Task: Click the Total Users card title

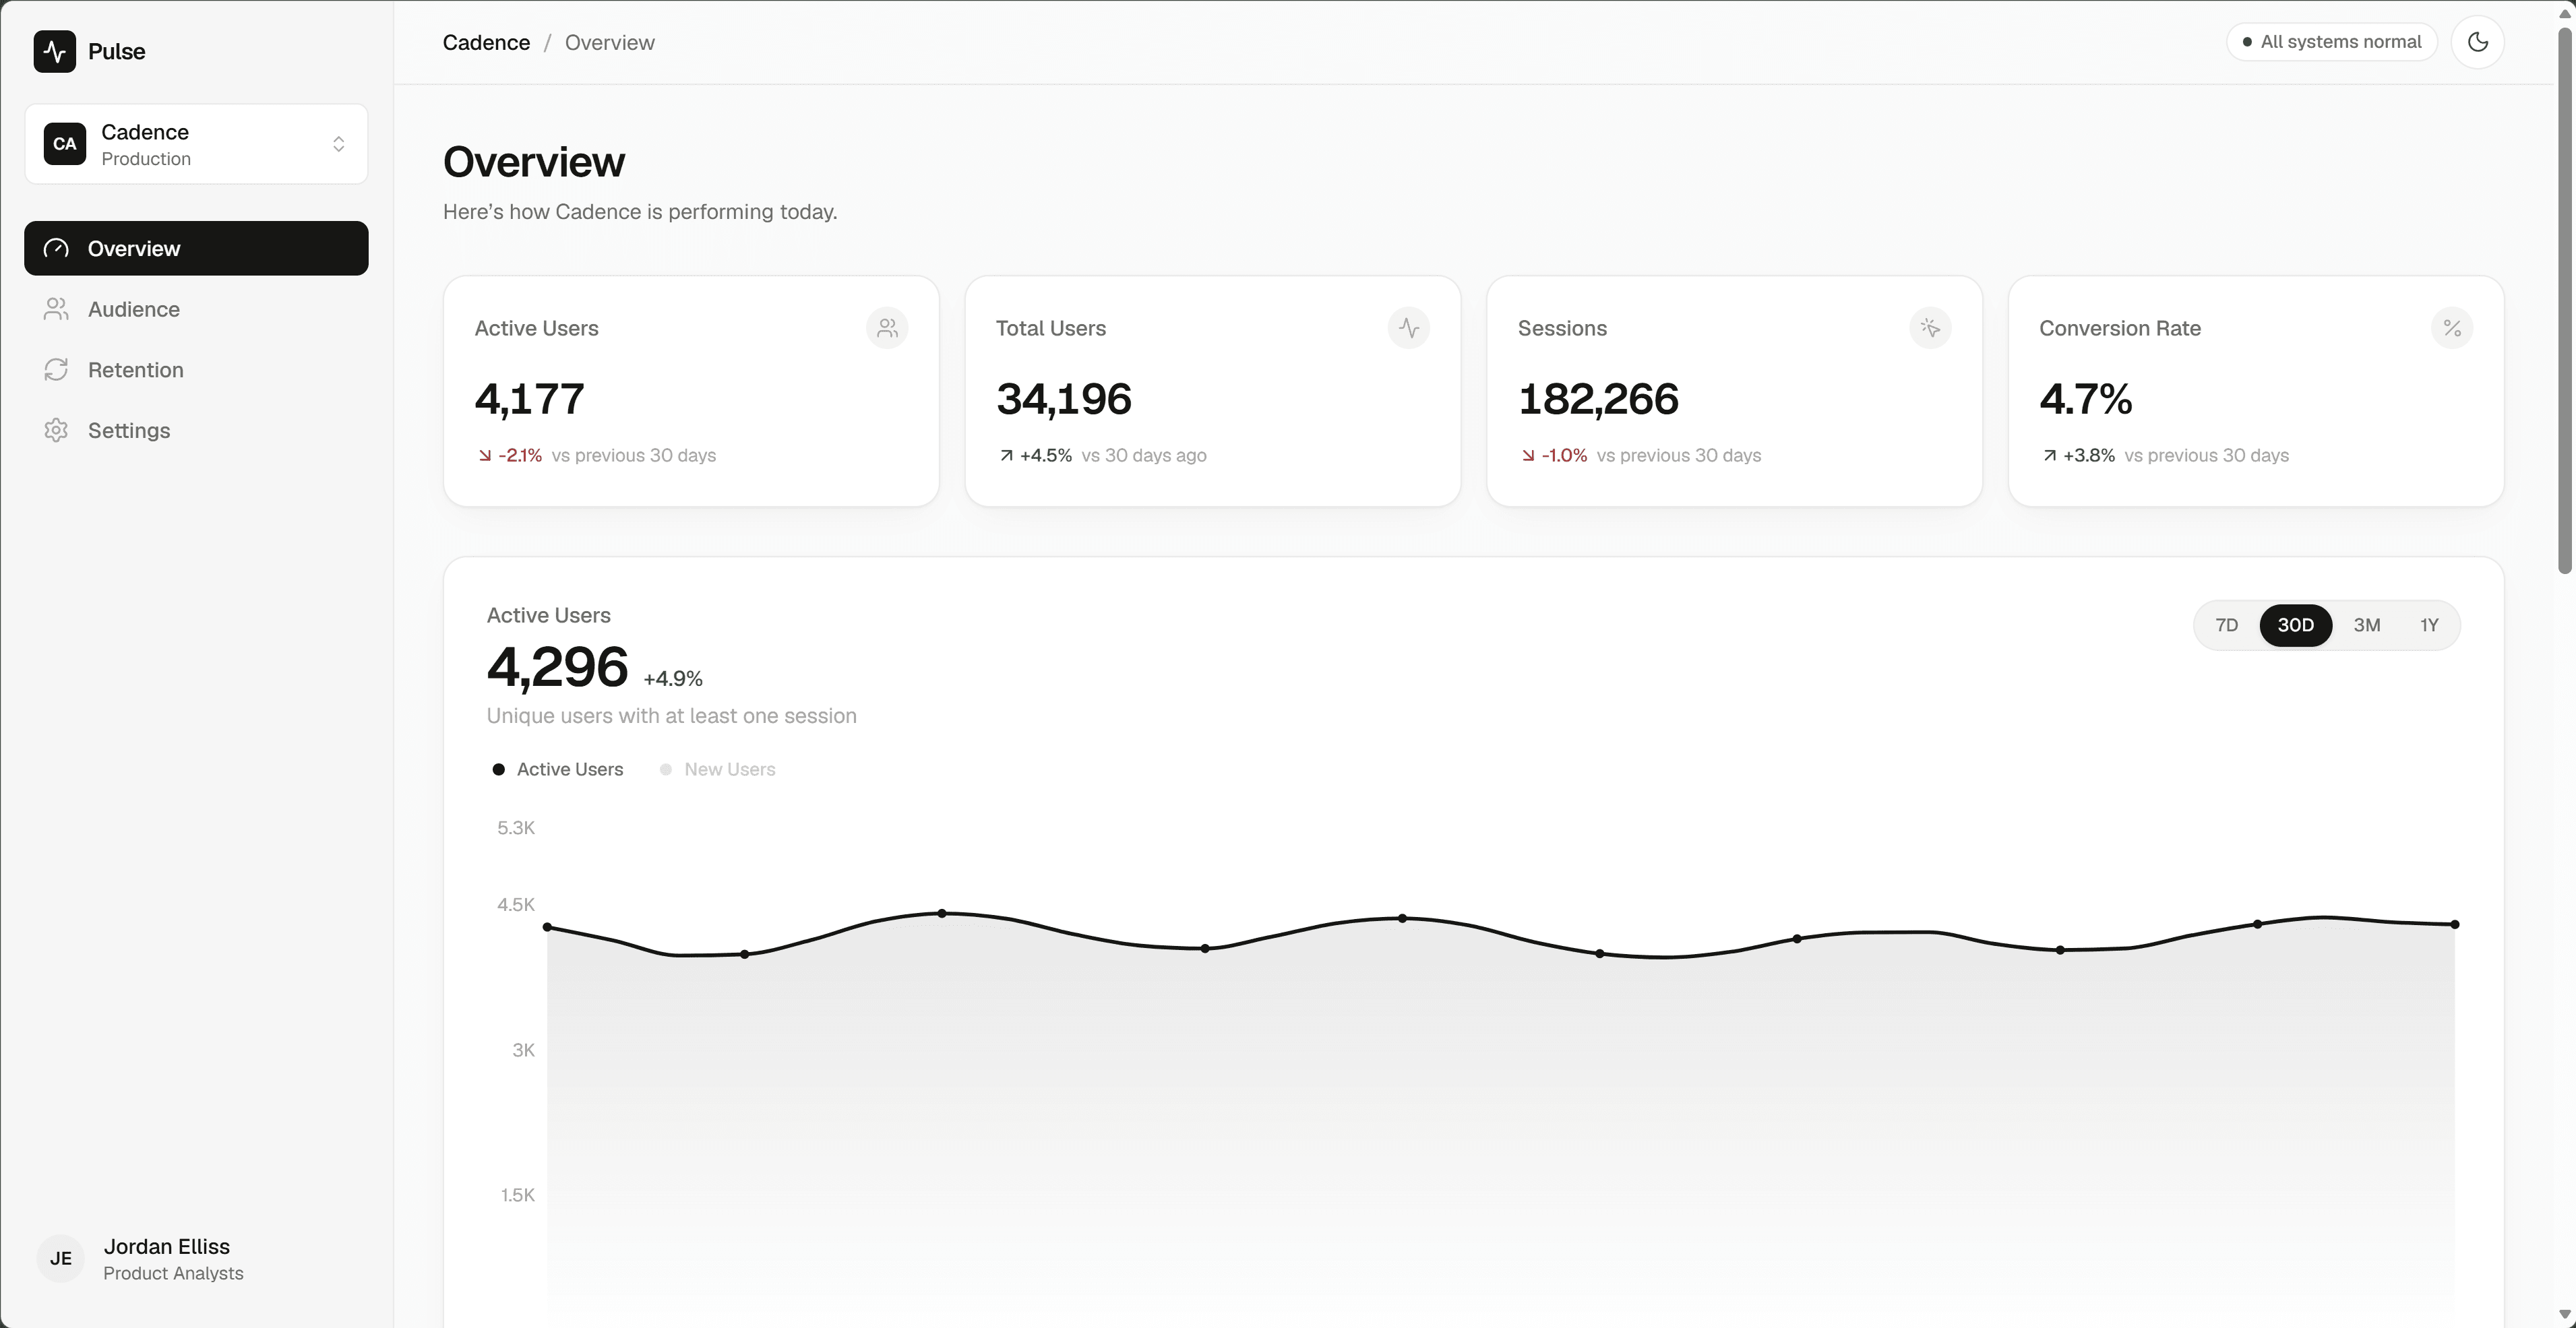Action: click(1051, 328)
